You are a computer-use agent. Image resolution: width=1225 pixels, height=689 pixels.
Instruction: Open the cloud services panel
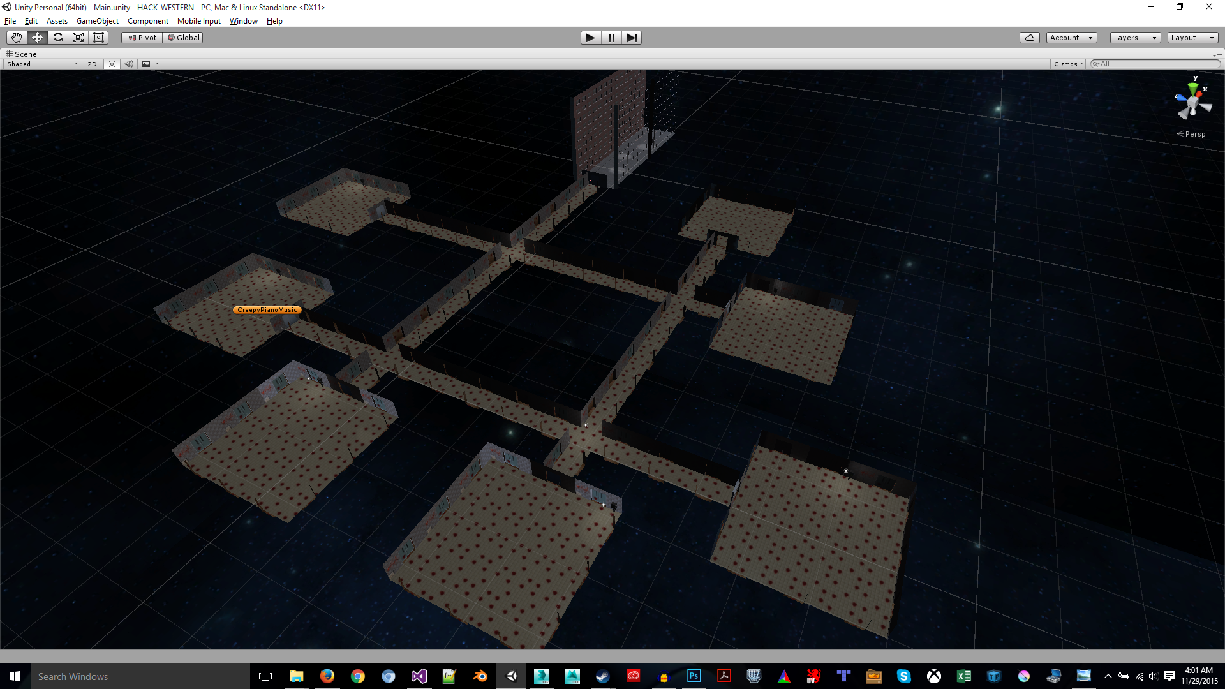(x=1029, y=38)
